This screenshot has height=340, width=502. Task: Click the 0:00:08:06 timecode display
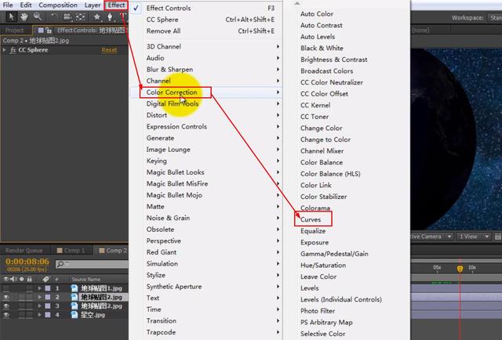(27, 262)
